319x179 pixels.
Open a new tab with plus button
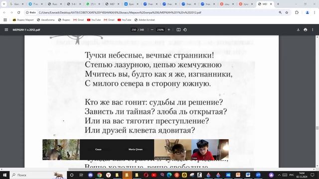pyautogui.click(x=278, y=4)
